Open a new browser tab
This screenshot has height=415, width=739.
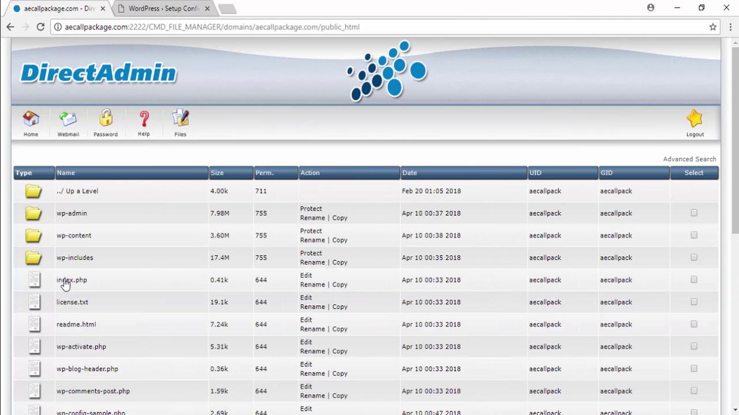(x=227, y=9)
